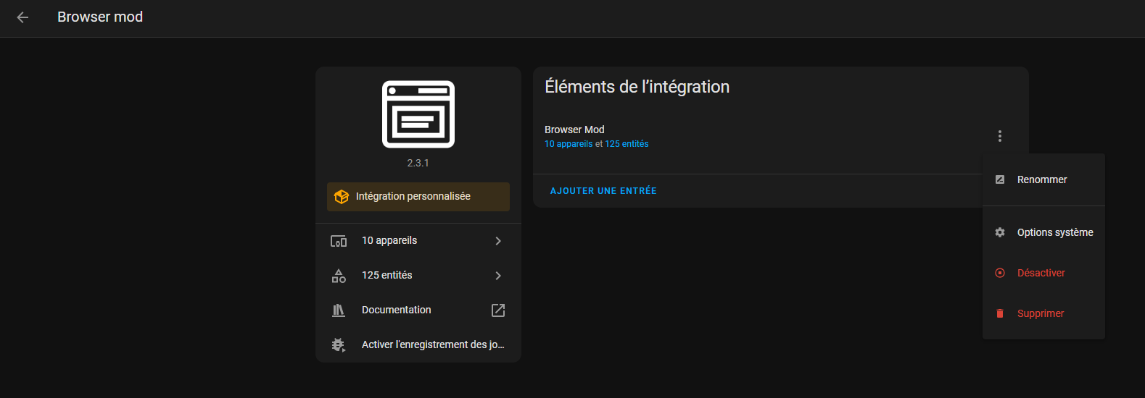Click the shapes icon beside 125 entités
1145x398 pixels.
pyautogui.click(x=339, y=276)
